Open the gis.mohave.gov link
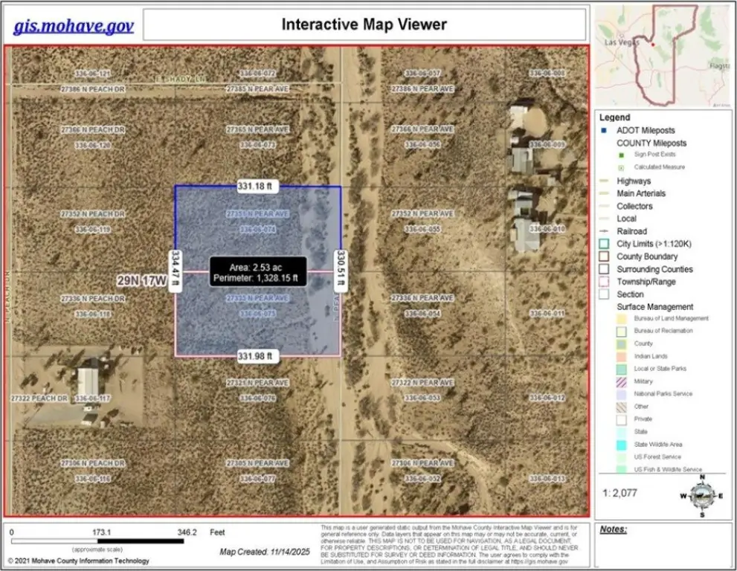Image resolution: width=737 pixels, height=571 pixels. click(74, 26)
